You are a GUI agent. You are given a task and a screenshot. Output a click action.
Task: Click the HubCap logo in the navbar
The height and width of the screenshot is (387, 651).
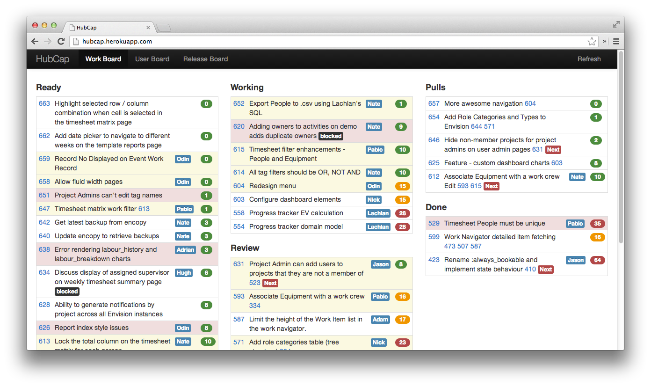click(52, 59)
